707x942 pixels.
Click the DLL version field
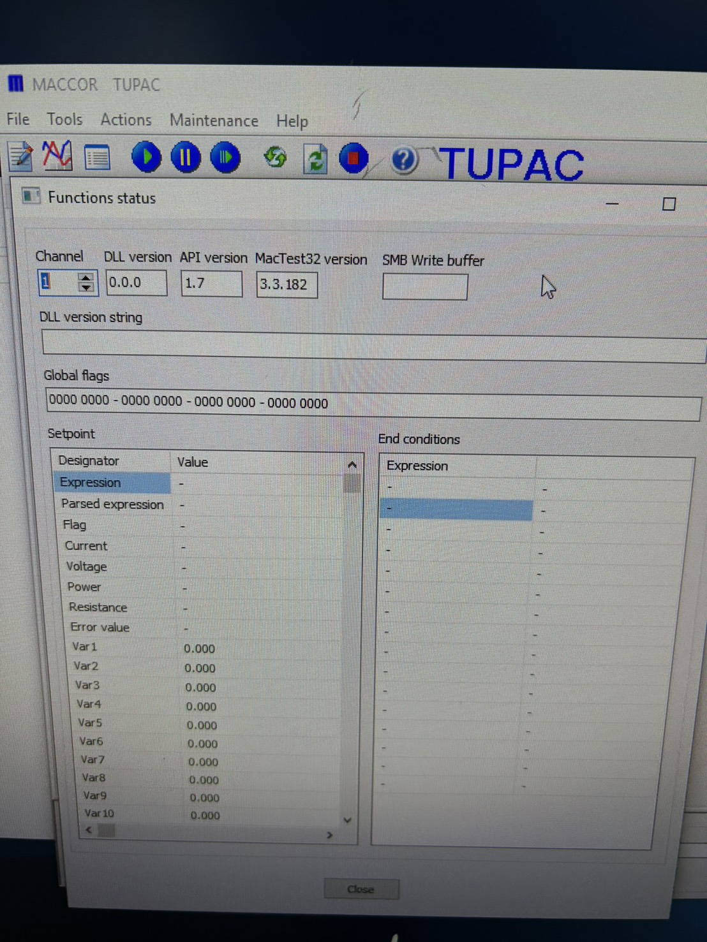(x=136, y=283)
